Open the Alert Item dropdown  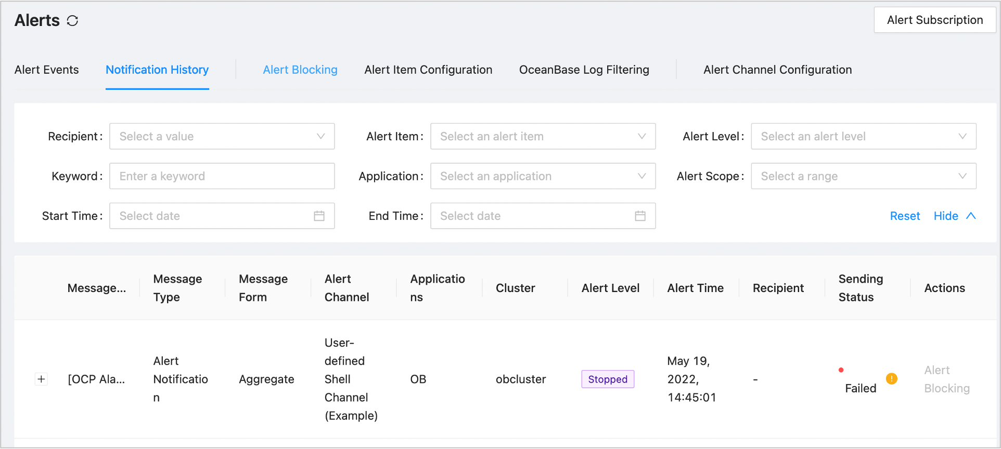coord(543,137)
